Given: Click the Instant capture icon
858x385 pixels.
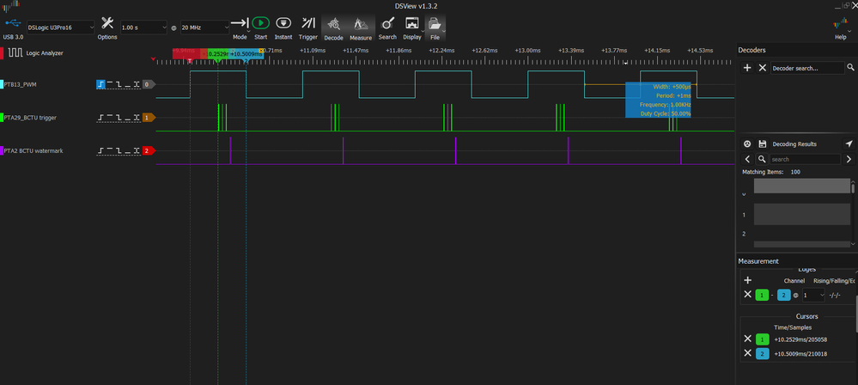Looking at the screenshot, I should (x=283, y=23).
